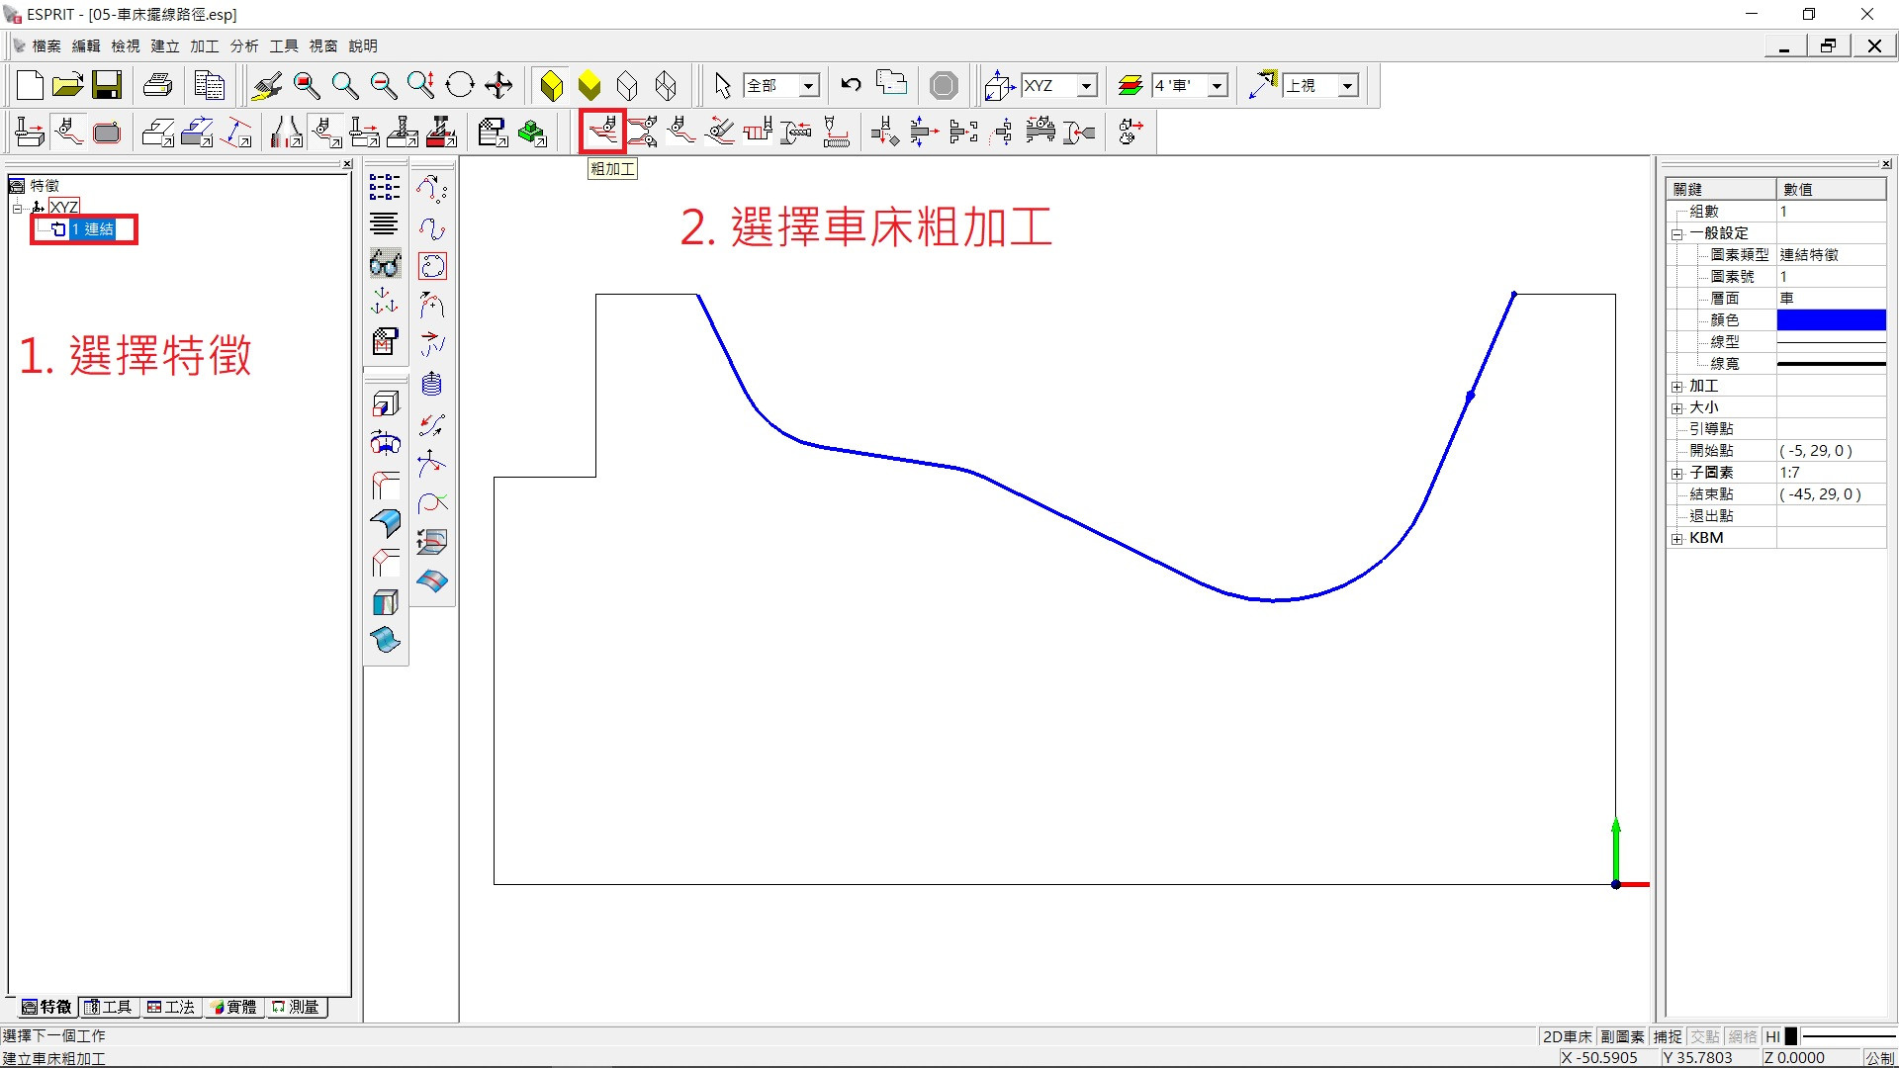Open the 加工 menu
Viewport: 1899px width, 1068px height.
click(x=204, y=46)
